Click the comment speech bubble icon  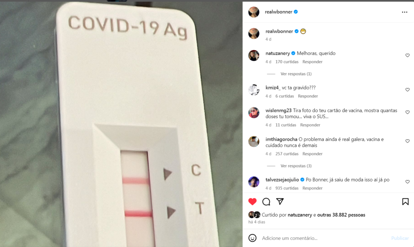pos(266,202)
